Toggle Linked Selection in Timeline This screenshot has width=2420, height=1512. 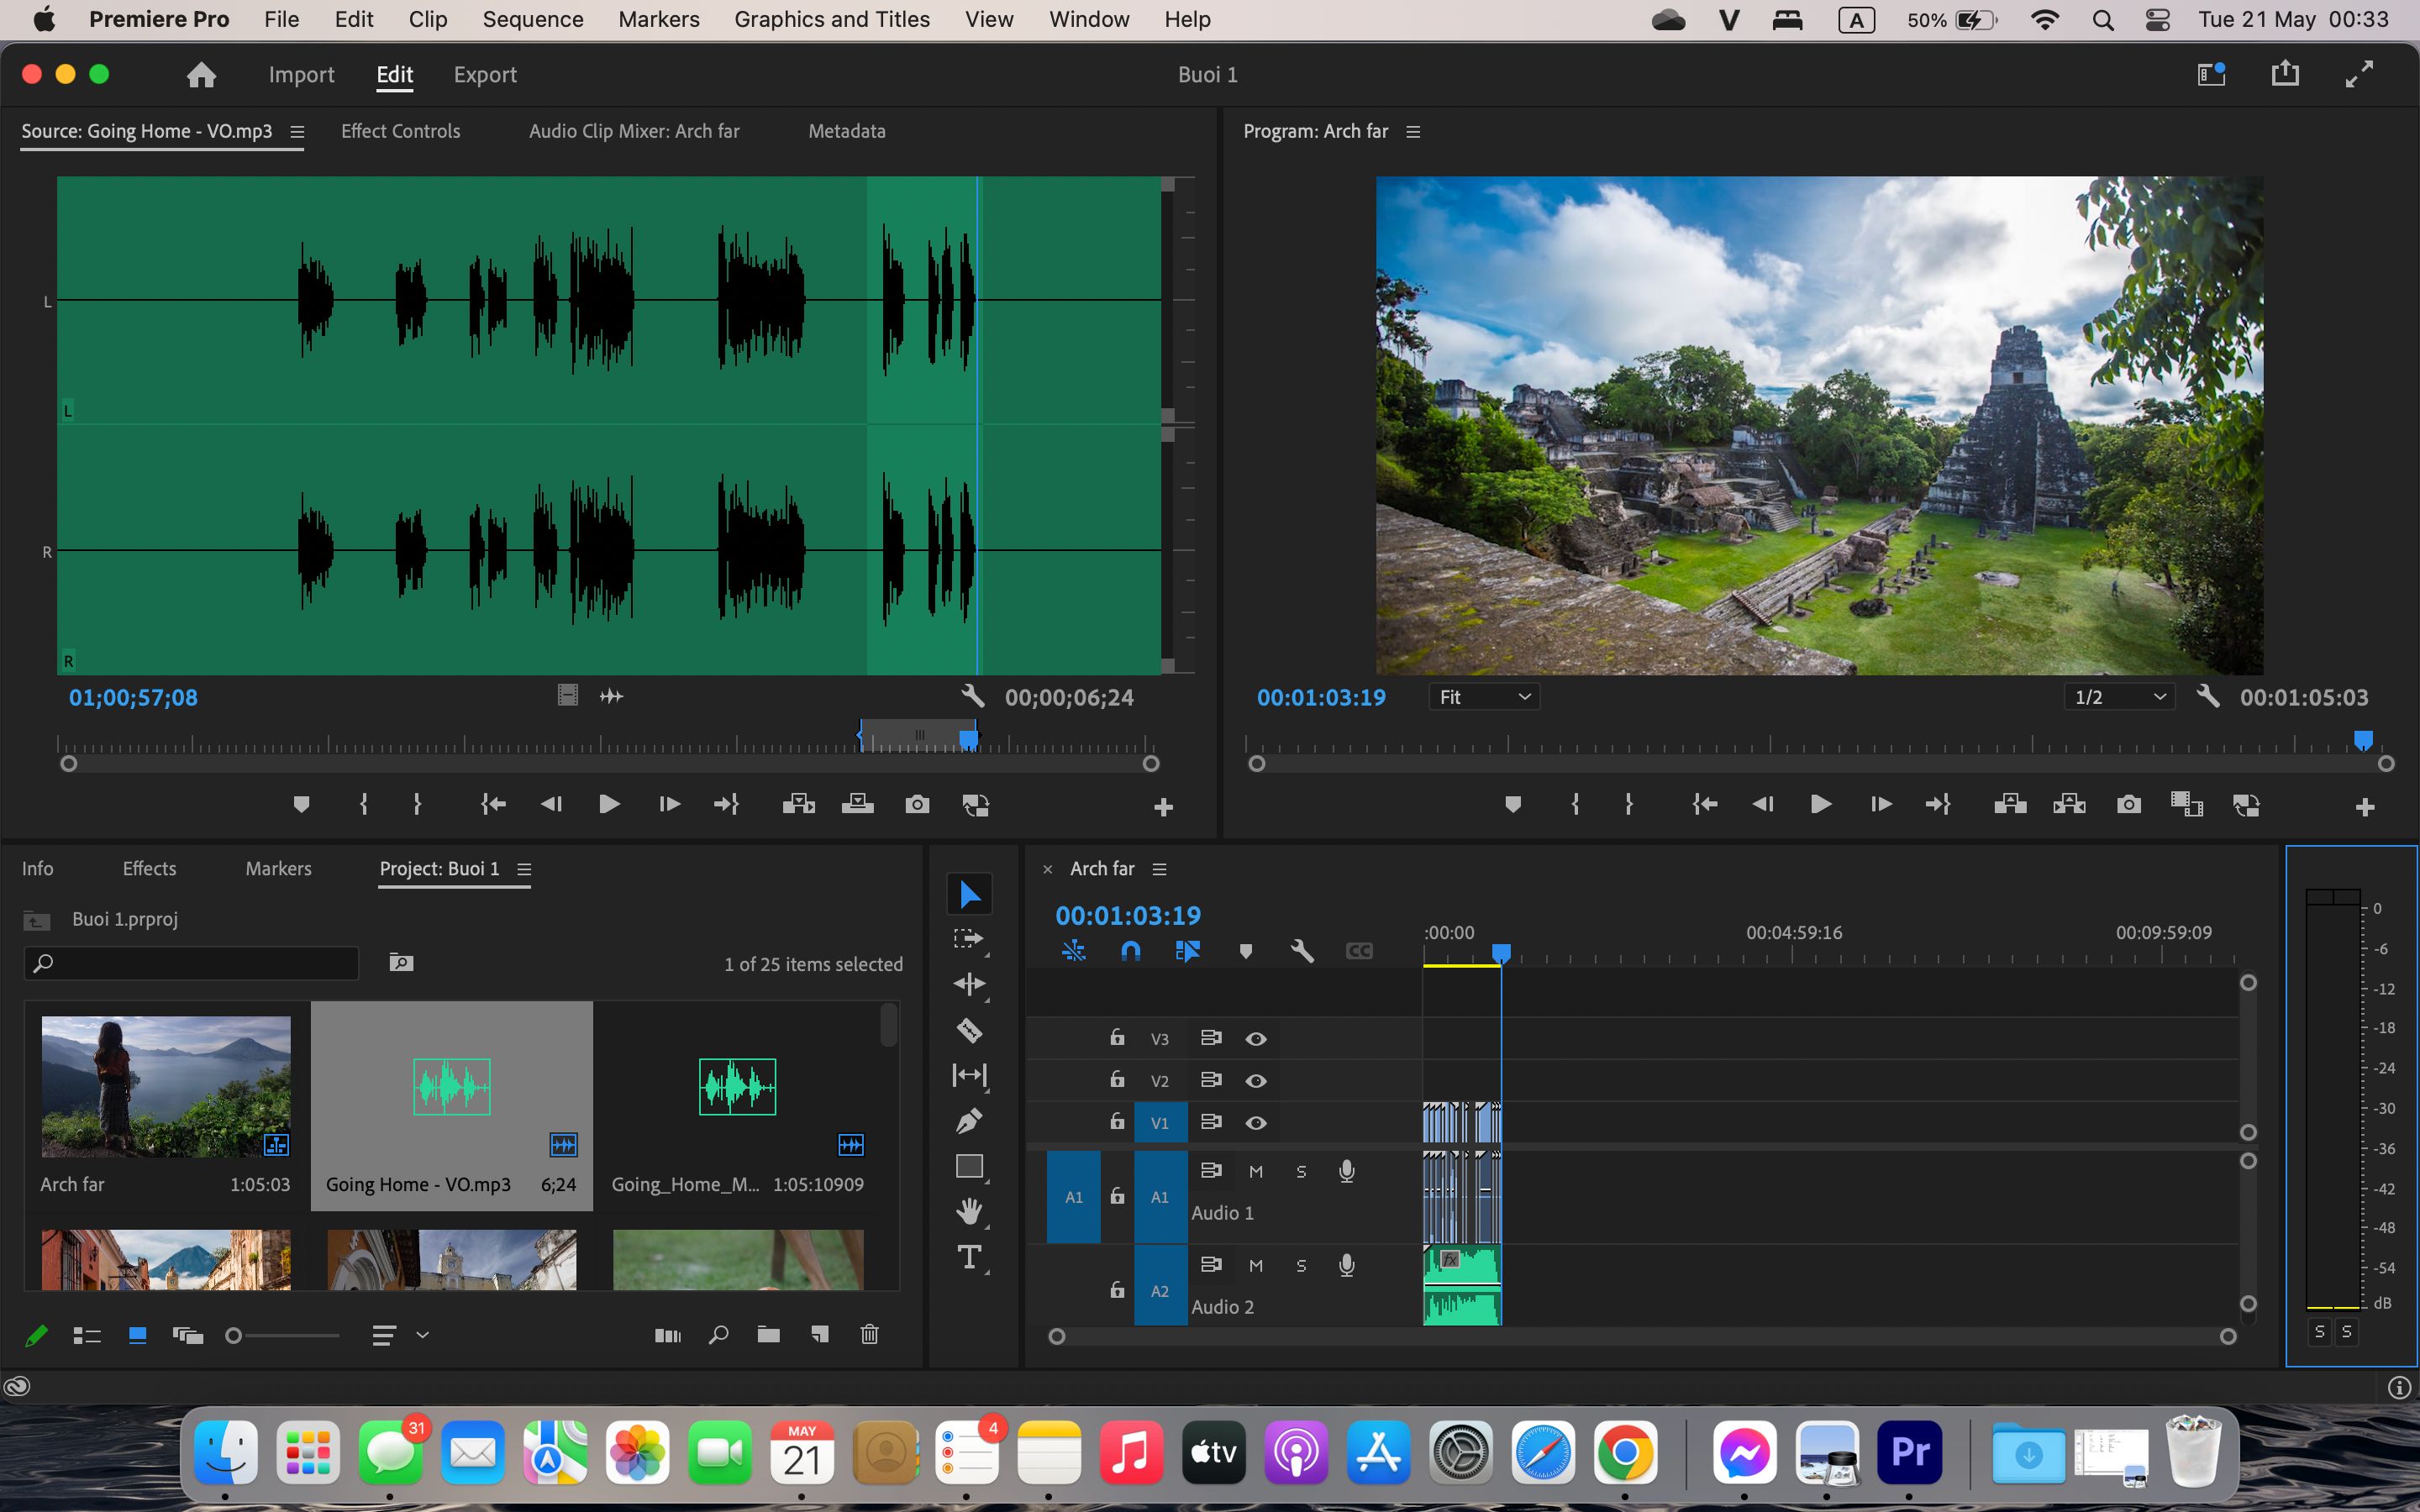[x=1188, y=951]
